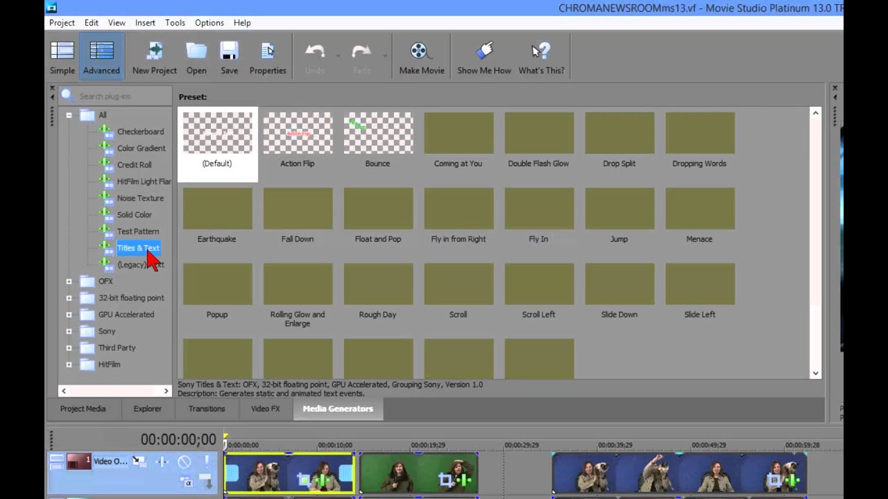Viewport: 888px width, 499px height.
Task: Toggle the Advanced editing mode button
Action: pos(101,57)
